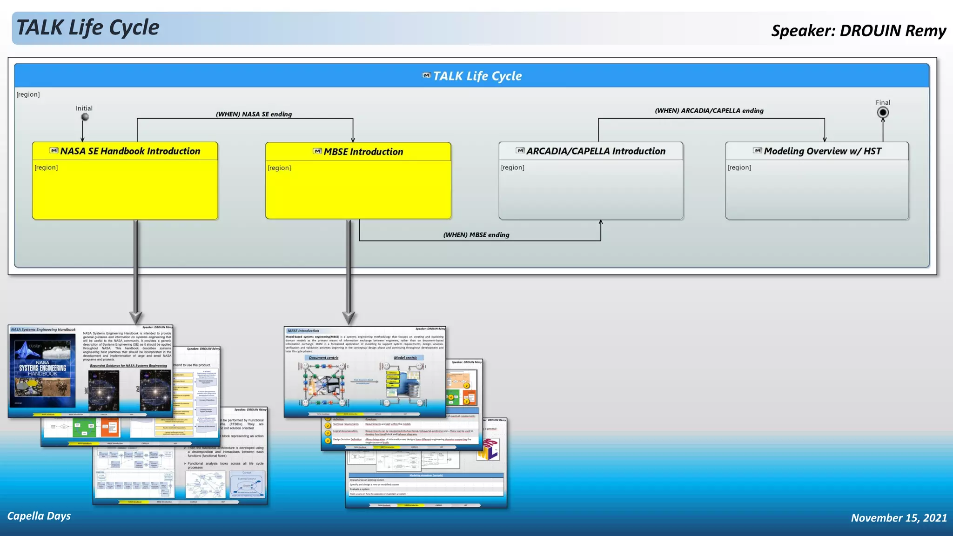The width and height of the screenshot is (953, 536).
Task: Click the mode icon of NASA SE Handbook Introduction
Action: click(x=54, y=151)
